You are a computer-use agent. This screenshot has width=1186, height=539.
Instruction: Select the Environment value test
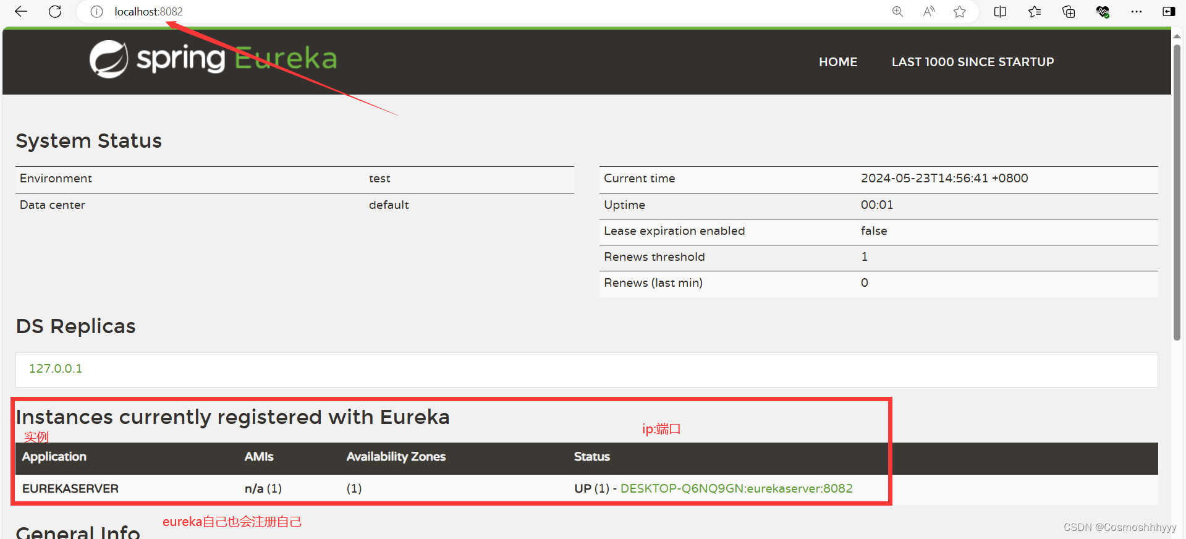point(379,179)
